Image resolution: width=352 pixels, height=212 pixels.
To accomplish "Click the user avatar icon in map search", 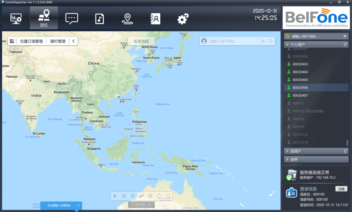I will [204, 41].
